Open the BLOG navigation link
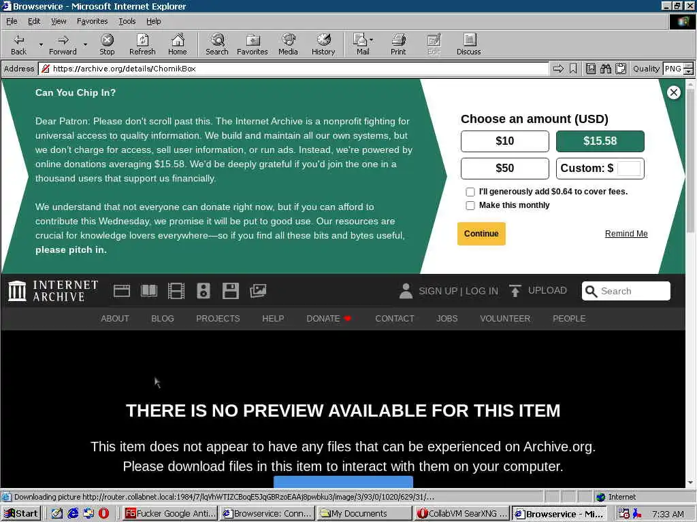The image size is (697, 522). 163,319
